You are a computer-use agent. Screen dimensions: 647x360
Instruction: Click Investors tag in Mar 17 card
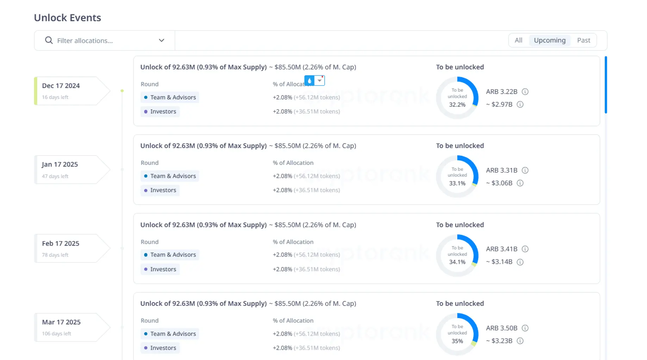pos(160,348)
